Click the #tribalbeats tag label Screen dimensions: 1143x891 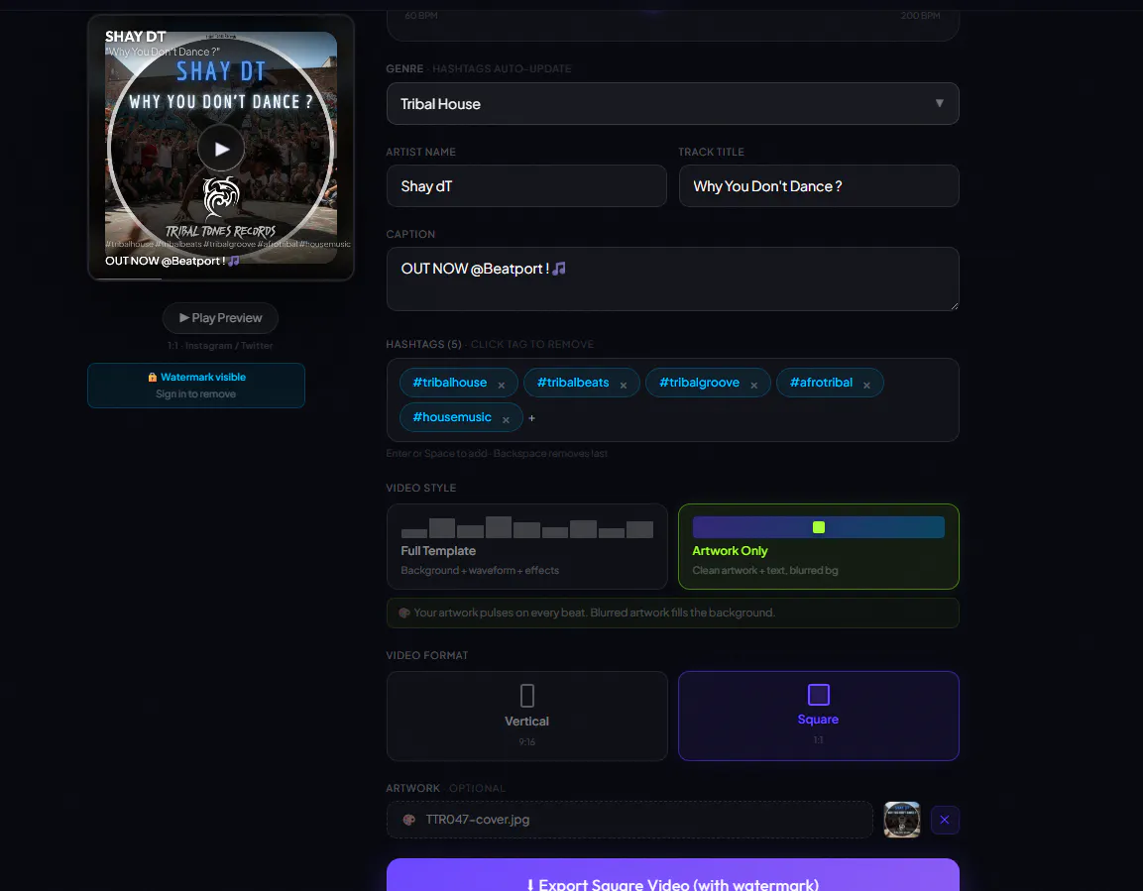click(573, 383)
